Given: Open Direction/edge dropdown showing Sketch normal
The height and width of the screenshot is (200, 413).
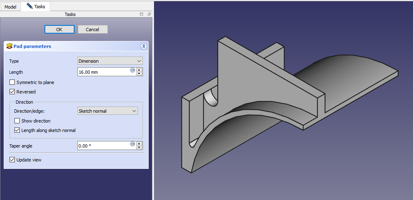Looking at the screenshot, I should (107, 111).
